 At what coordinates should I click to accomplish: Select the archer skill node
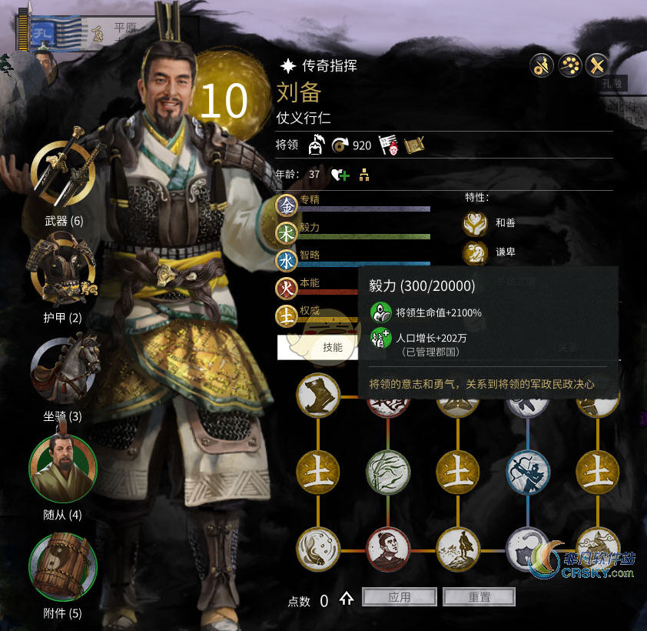528,472
